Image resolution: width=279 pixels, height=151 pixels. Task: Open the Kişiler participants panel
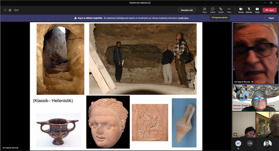pyautogui.click(x=205, y=10)
